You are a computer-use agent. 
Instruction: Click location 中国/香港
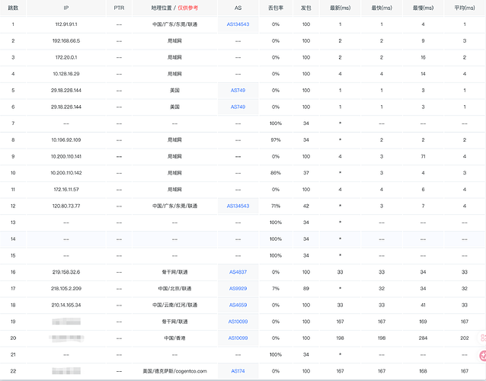point(174,338)
